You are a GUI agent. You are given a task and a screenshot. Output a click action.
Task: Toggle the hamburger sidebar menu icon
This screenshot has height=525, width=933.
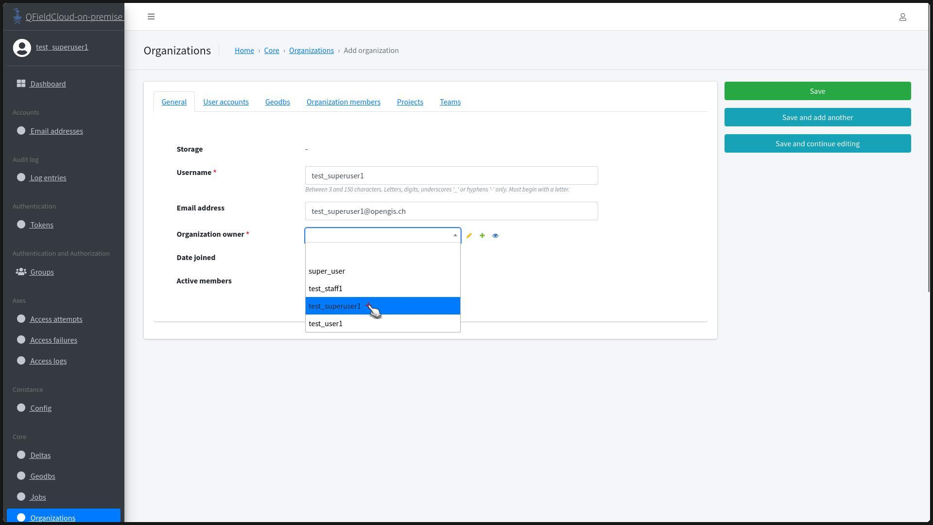pos(151,17)
